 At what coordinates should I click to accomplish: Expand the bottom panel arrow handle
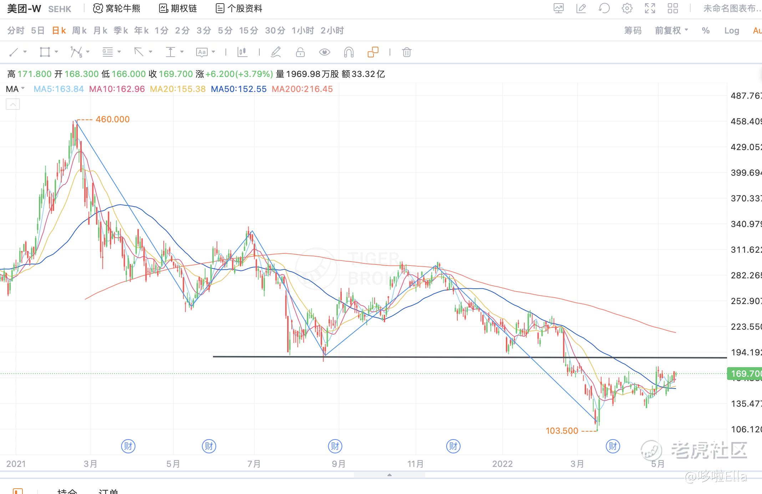[x=390, y=475]
